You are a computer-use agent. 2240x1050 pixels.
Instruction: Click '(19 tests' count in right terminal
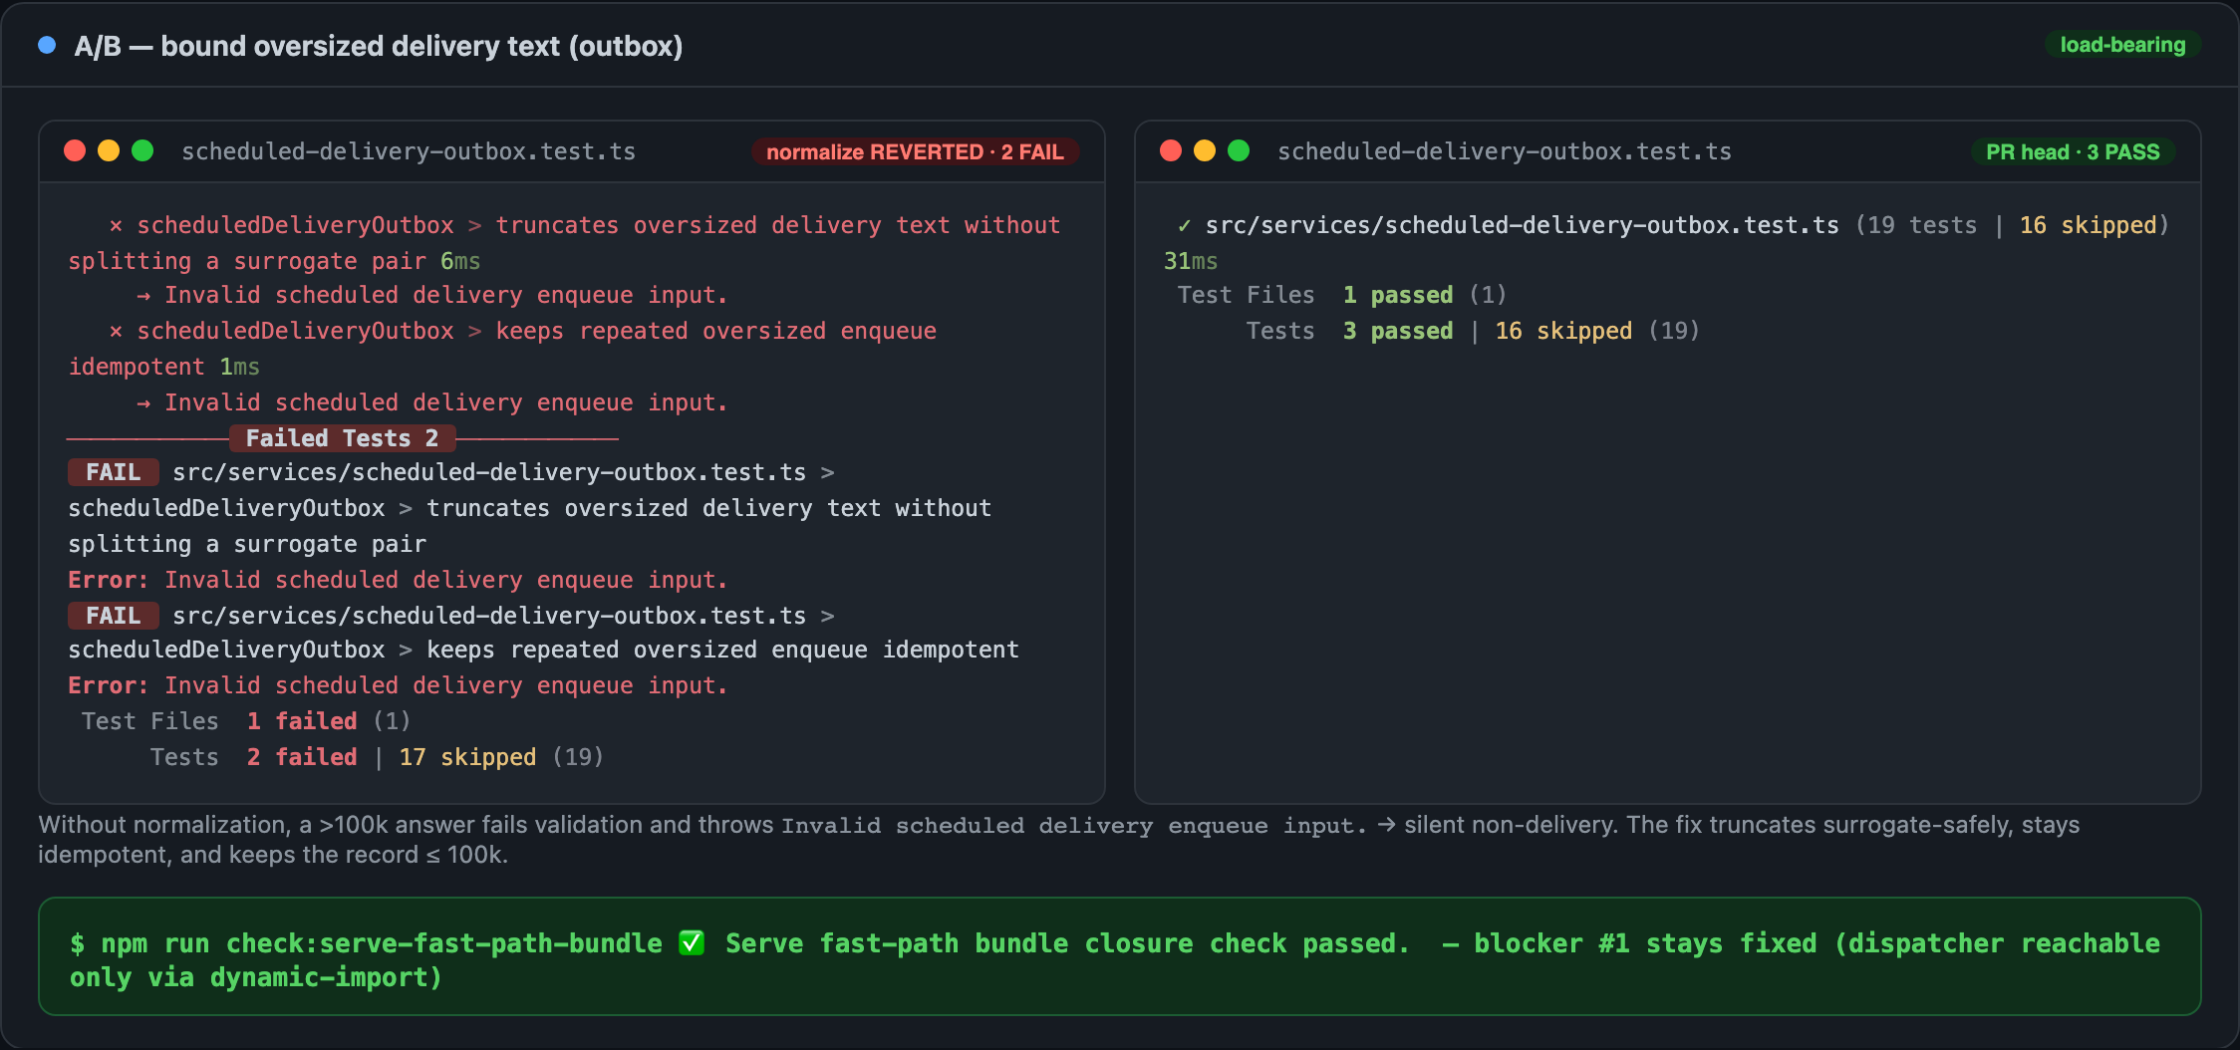click(1915, 225)
